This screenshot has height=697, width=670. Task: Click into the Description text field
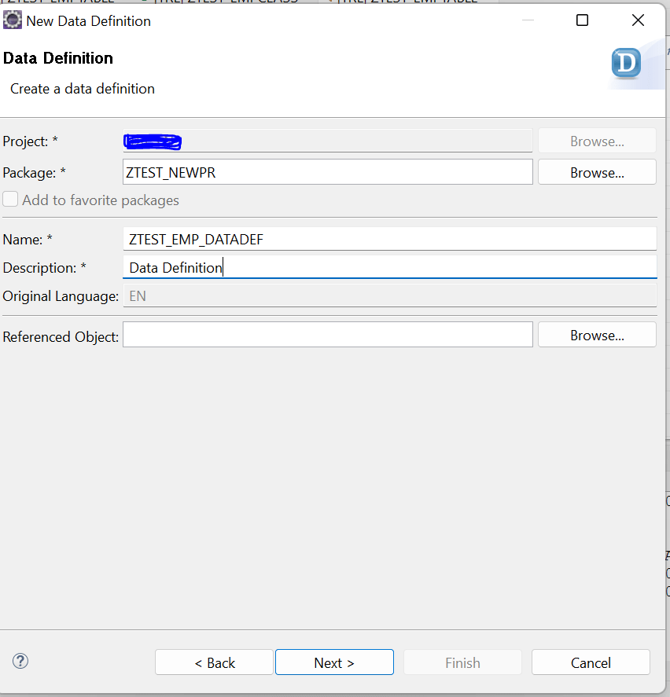[390, 267]
